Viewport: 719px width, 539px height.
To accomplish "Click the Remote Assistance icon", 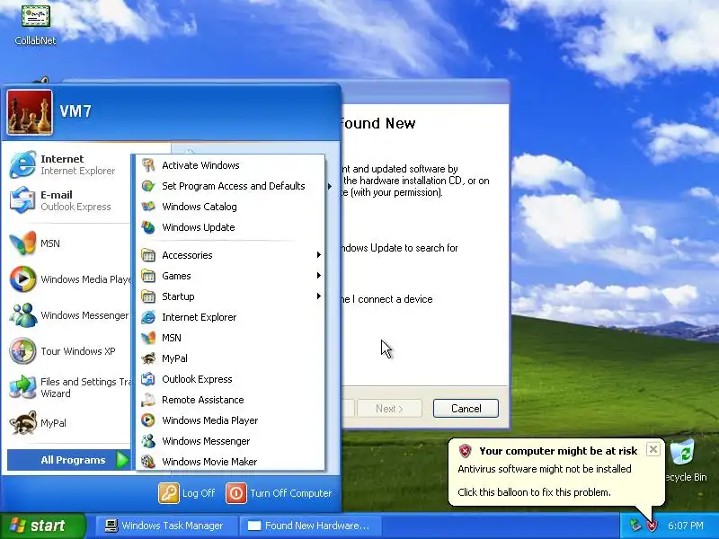I will [x=148, y=400].
